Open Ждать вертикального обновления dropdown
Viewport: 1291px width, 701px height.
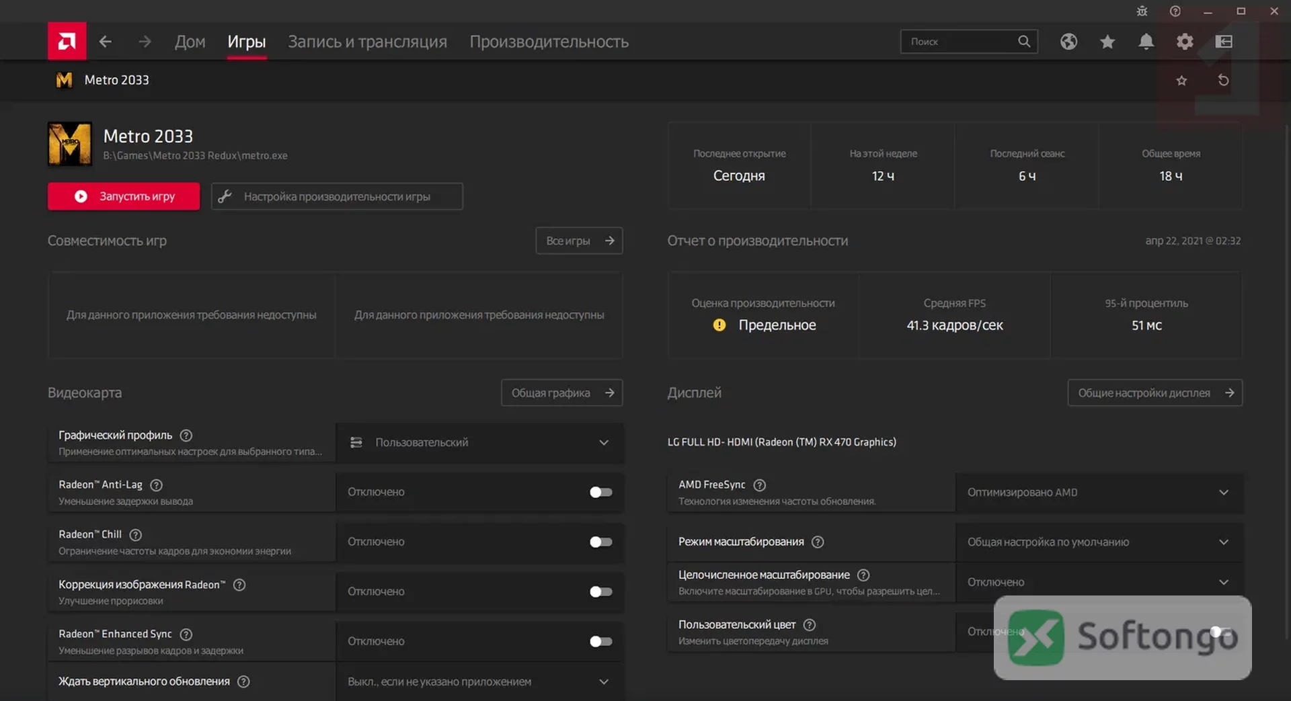pos(479,682)
